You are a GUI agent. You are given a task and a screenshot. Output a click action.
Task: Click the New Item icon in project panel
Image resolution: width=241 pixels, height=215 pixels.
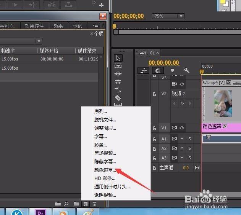[x=86, y=204]
